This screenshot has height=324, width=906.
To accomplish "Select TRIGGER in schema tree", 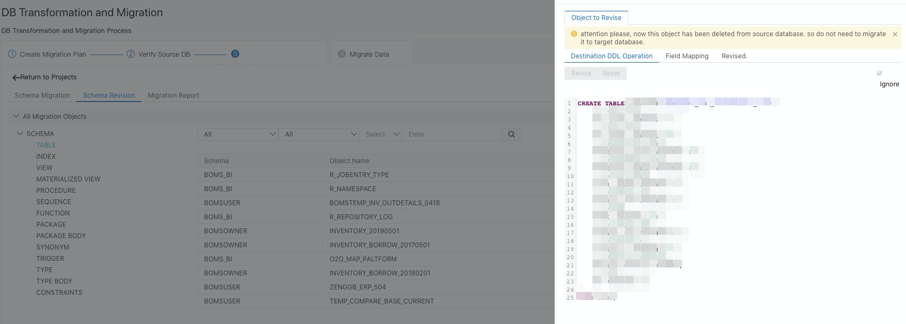I will point(50,259).
